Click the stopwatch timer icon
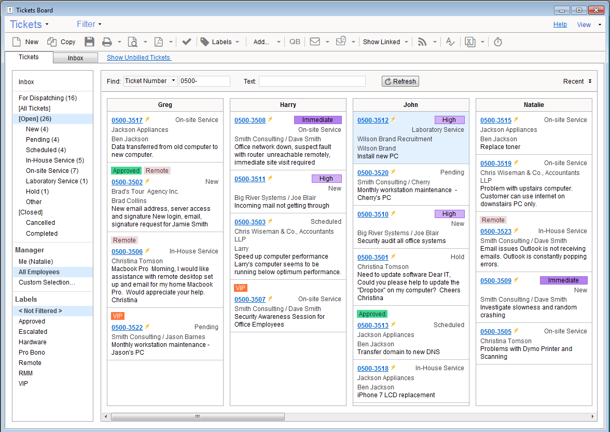The height and width of the screenshot is (432, 610). click(x=498, y=42)
